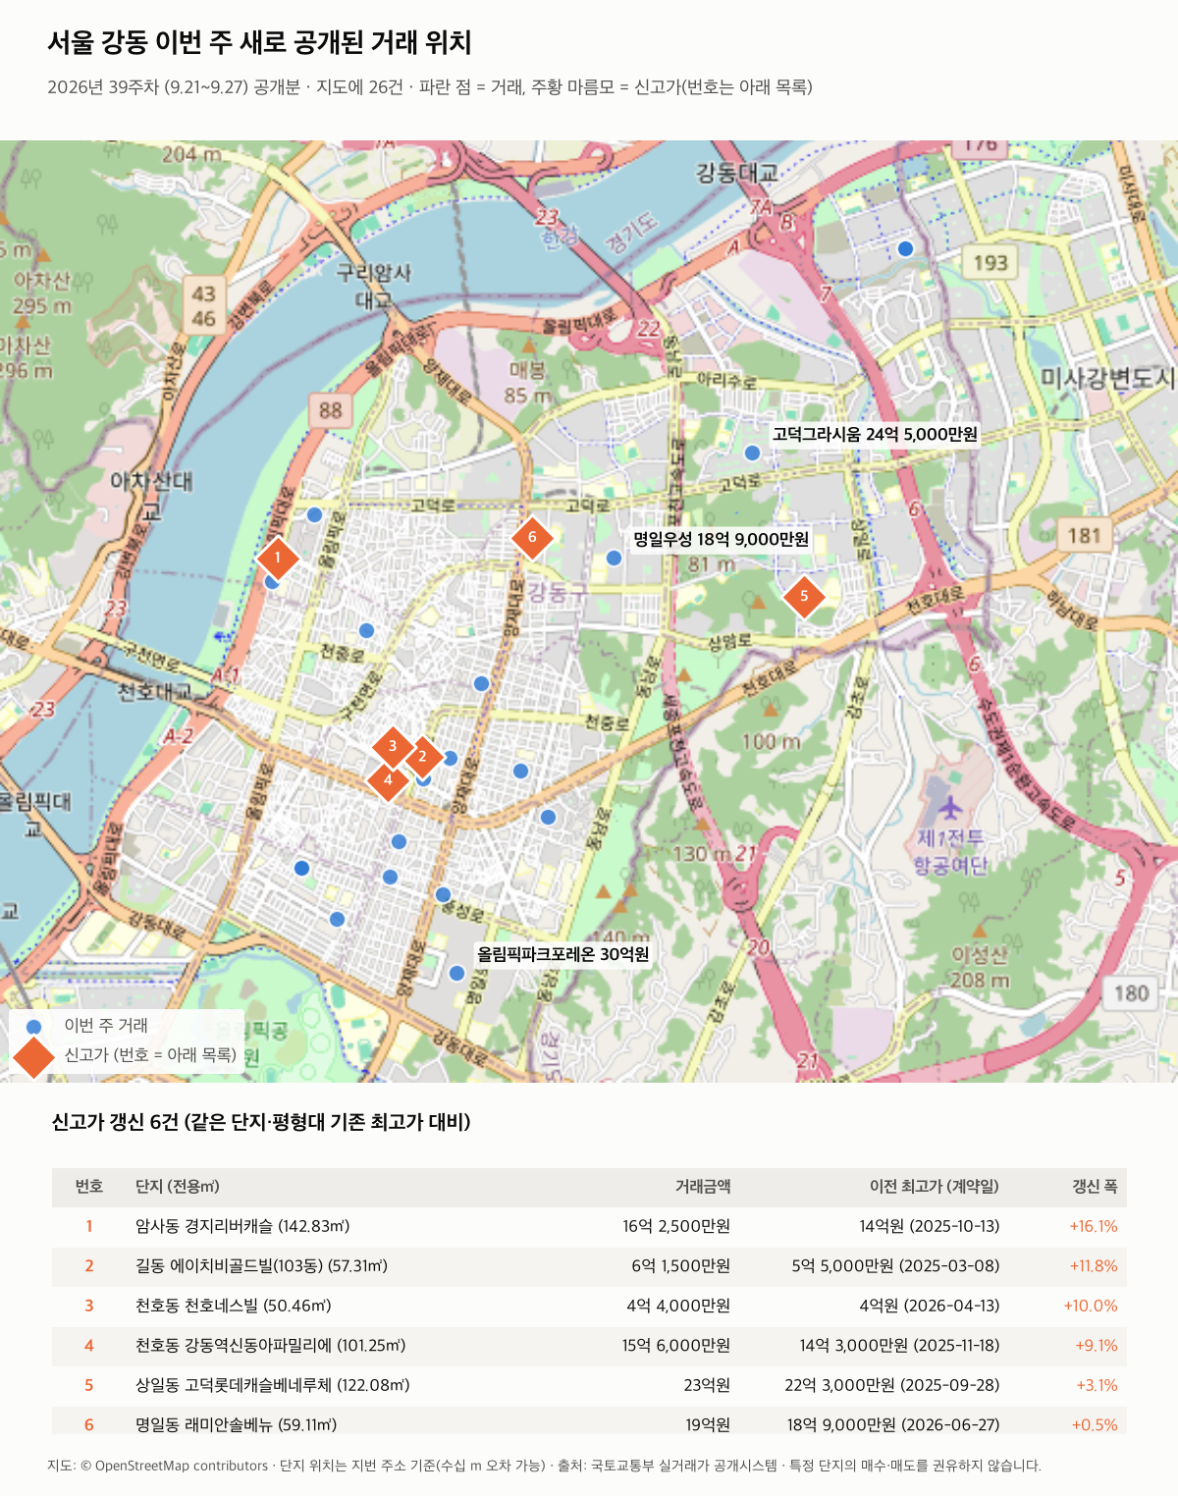
Task: Click the blue dot below the 올림픽파크포레온 label
Action: [x=456, y=973]
